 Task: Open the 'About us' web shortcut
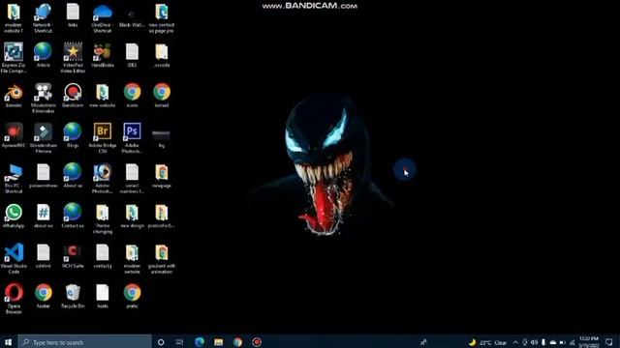pyautogui.click(x=73, y=176)
